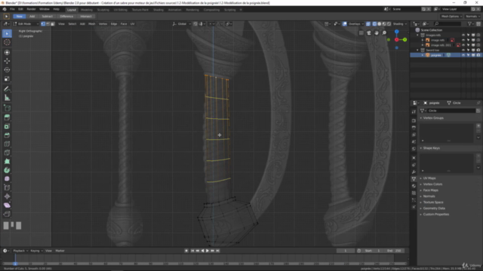Open the Global transform orientation dropdown
The height and width of the screenshot is (271, 483).
182,24
